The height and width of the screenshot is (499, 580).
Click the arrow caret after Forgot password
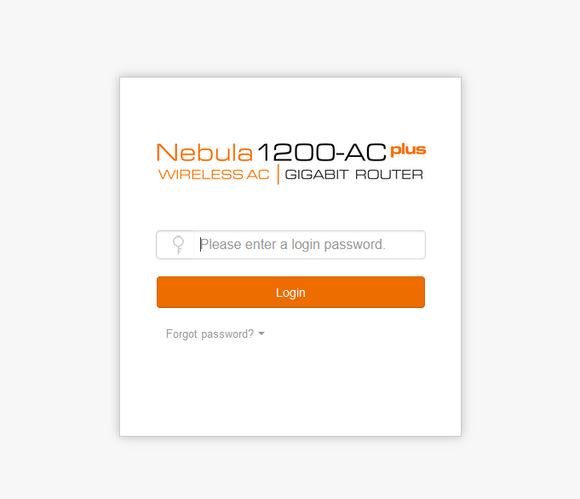(x=261, y=334)
